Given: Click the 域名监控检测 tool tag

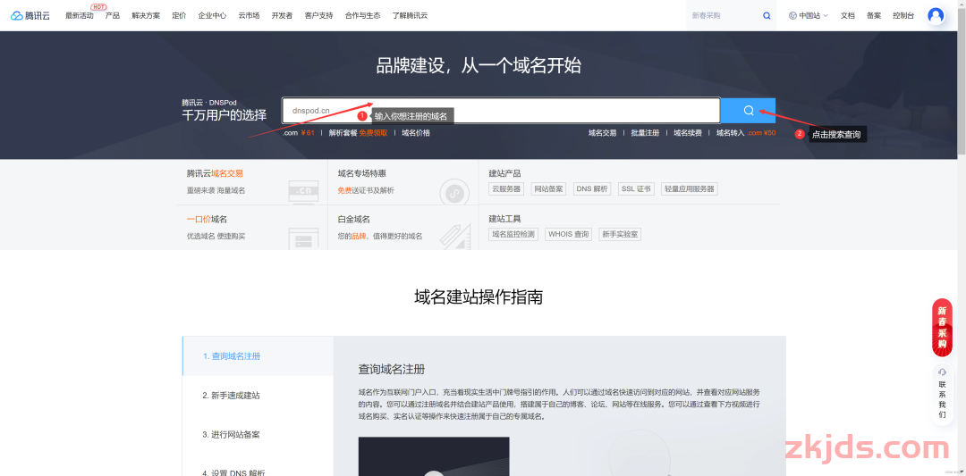Looking at the screenshot, I should [513, 234].
